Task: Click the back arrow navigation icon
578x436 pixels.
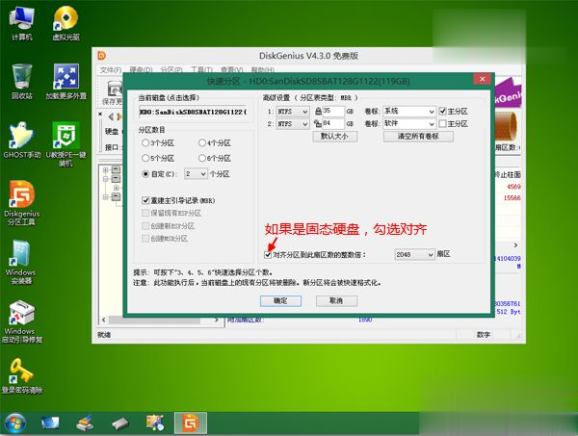Action: click(111, 116)
